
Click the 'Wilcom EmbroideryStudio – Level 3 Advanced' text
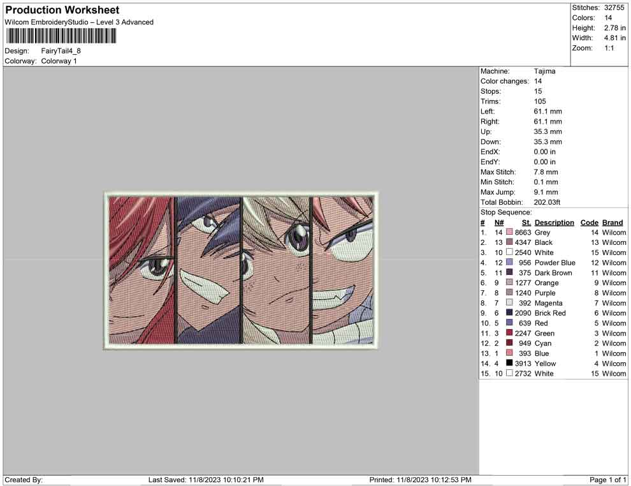tap(79, 22)
